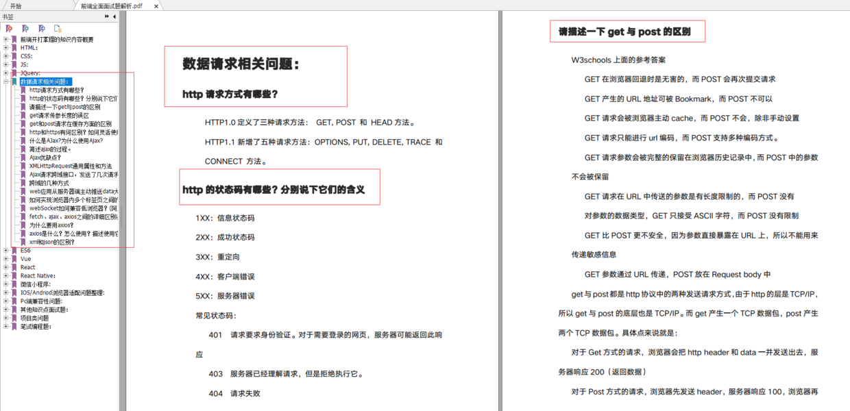Select the Pc端兼容性问题: bookmark

[41, 301]
